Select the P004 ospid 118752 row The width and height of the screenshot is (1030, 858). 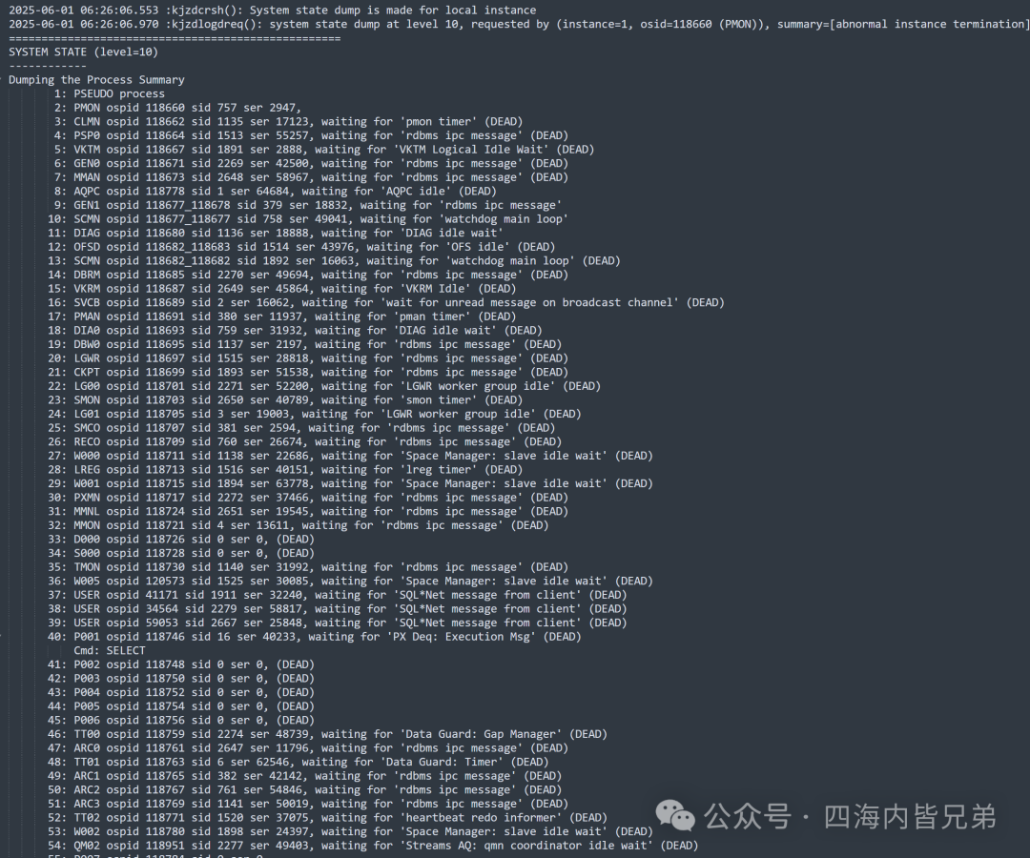point(181,692)
